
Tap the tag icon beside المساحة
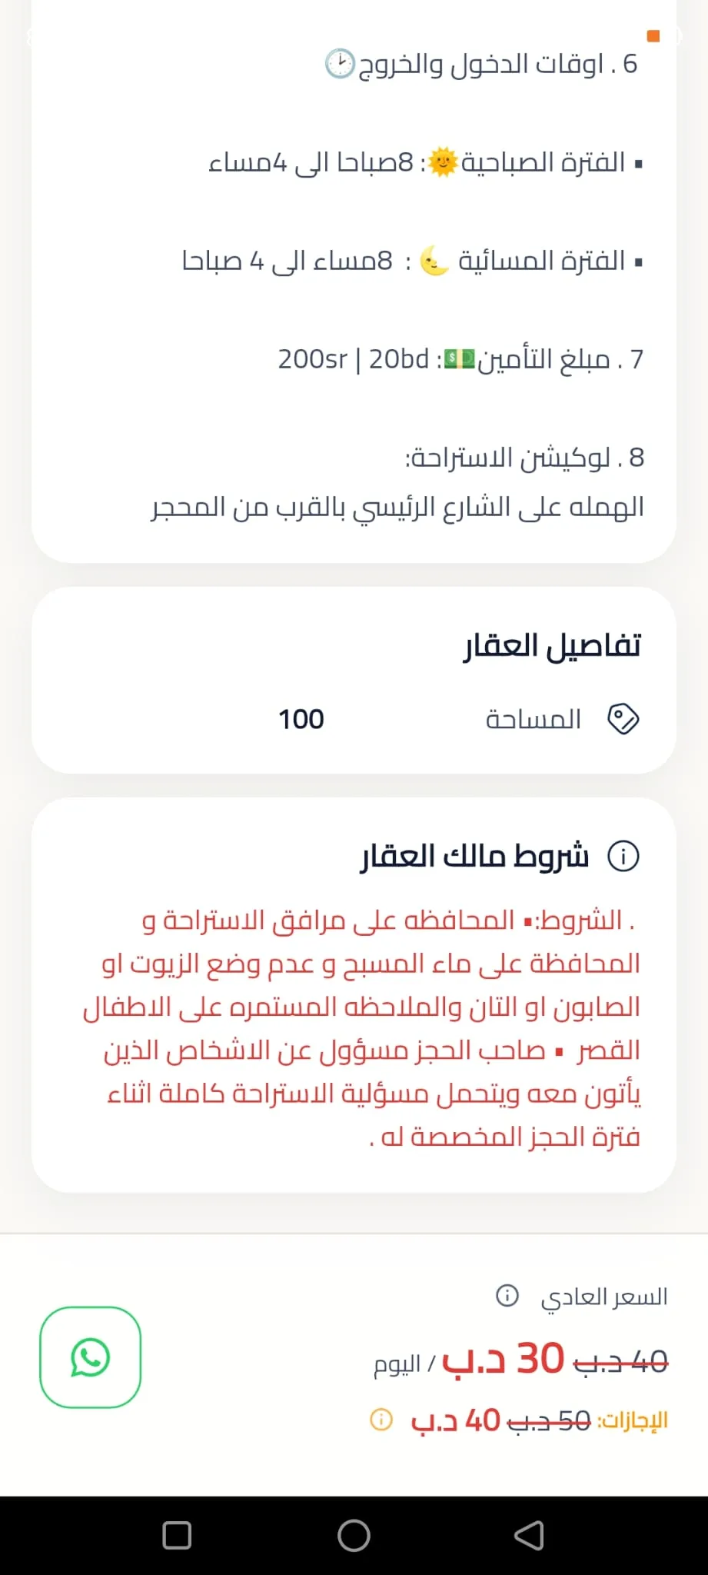click(623, 719)
